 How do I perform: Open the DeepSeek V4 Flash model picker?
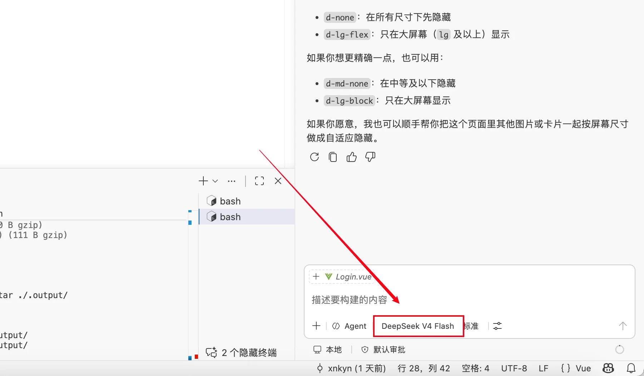pos(418,326)
